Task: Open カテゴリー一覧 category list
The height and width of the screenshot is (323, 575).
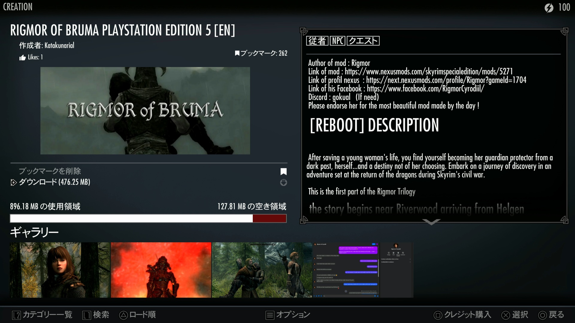Action: tap(48, 315)
